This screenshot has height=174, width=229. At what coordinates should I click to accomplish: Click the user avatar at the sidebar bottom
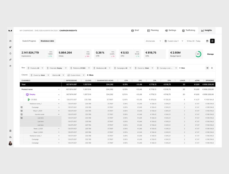click(10, 143)
